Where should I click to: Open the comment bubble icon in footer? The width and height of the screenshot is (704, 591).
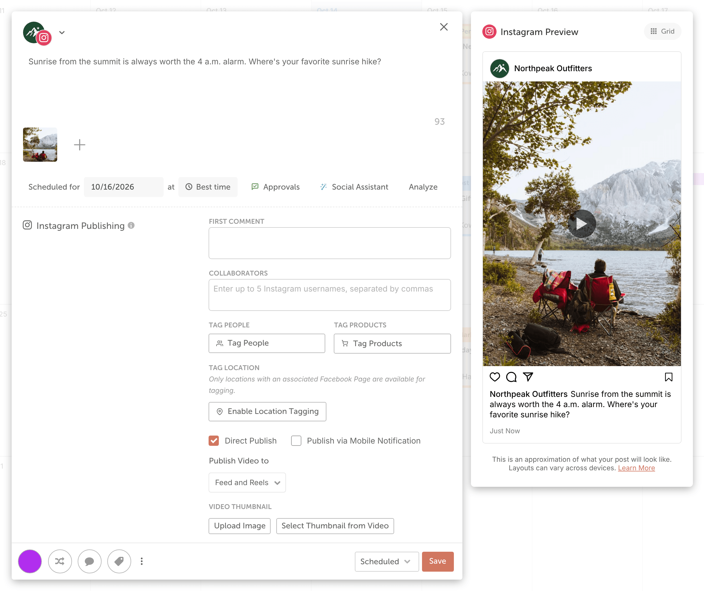click(x=90, y=561)
